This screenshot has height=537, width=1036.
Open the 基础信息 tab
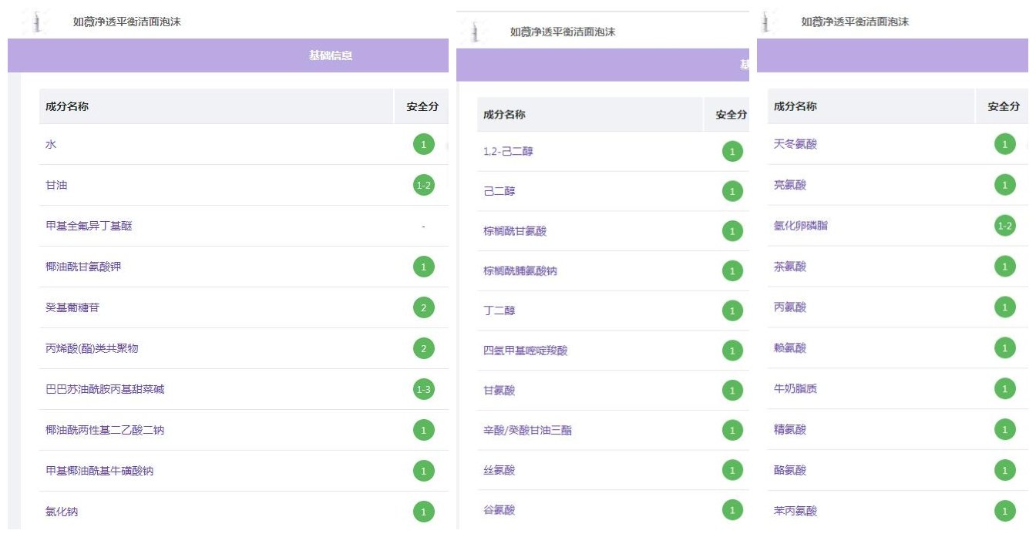coord(331,55)
